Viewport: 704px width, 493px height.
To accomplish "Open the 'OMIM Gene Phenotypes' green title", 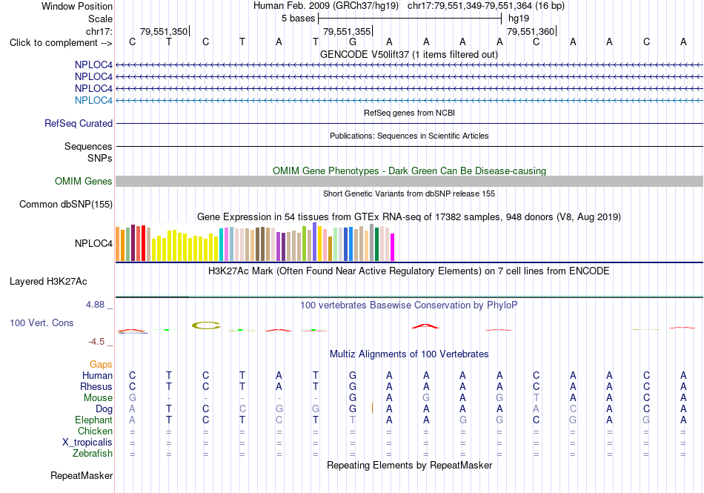I will 409,171.
